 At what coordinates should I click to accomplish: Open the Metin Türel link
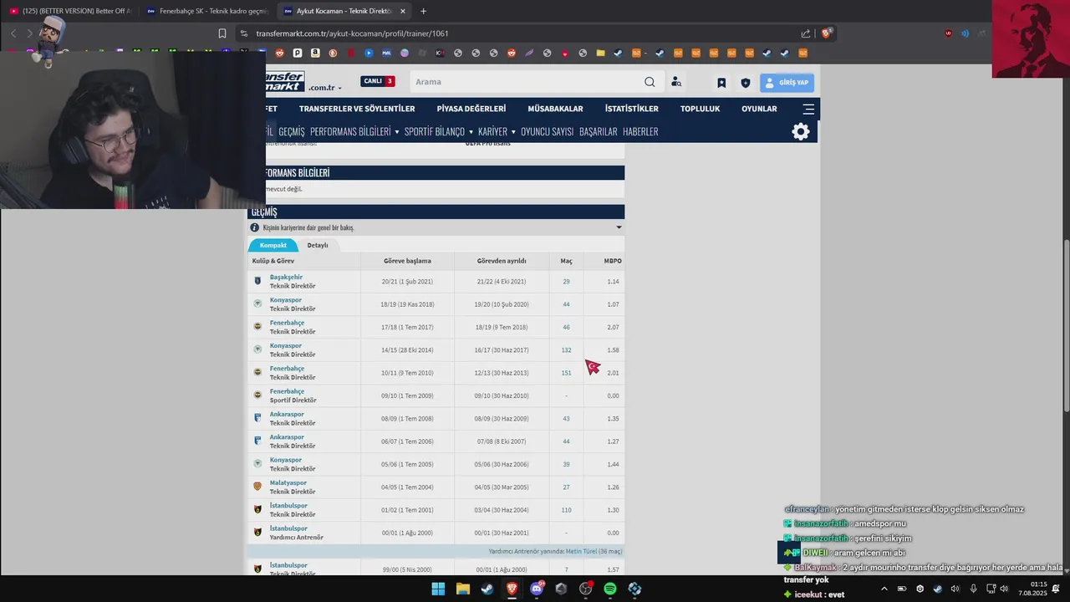pos(581,551)
